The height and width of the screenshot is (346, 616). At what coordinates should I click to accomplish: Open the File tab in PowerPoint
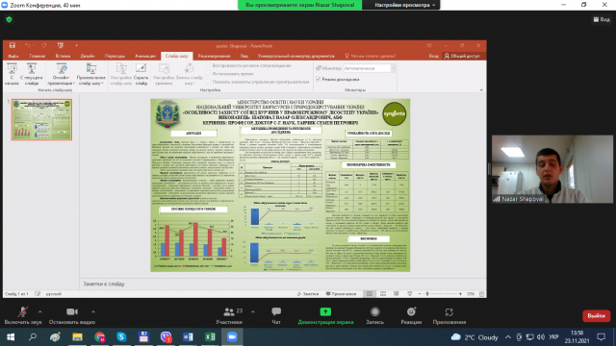(13, 56)
